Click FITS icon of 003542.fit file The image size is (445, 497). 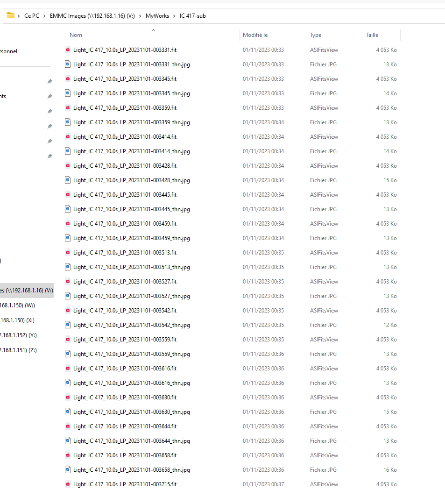coord(68,311)
